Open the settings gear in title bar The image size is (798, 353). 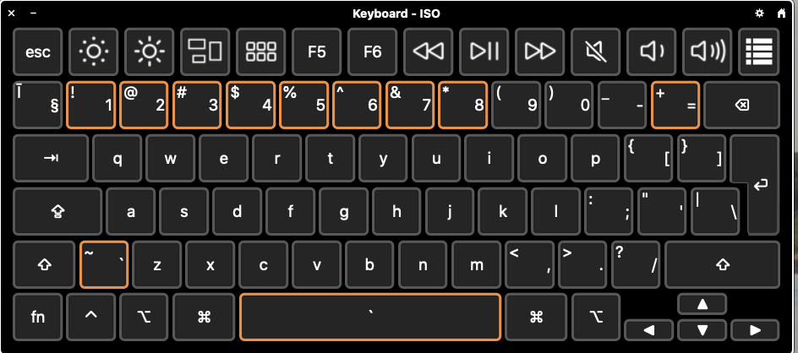click(x=759, y=14)
